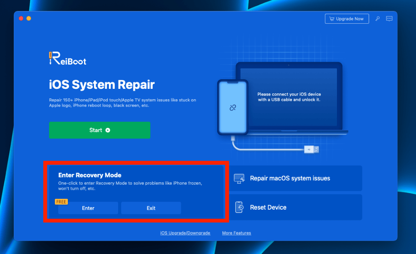
Task: Open the More Features link
Action: (x=236, y=233)
